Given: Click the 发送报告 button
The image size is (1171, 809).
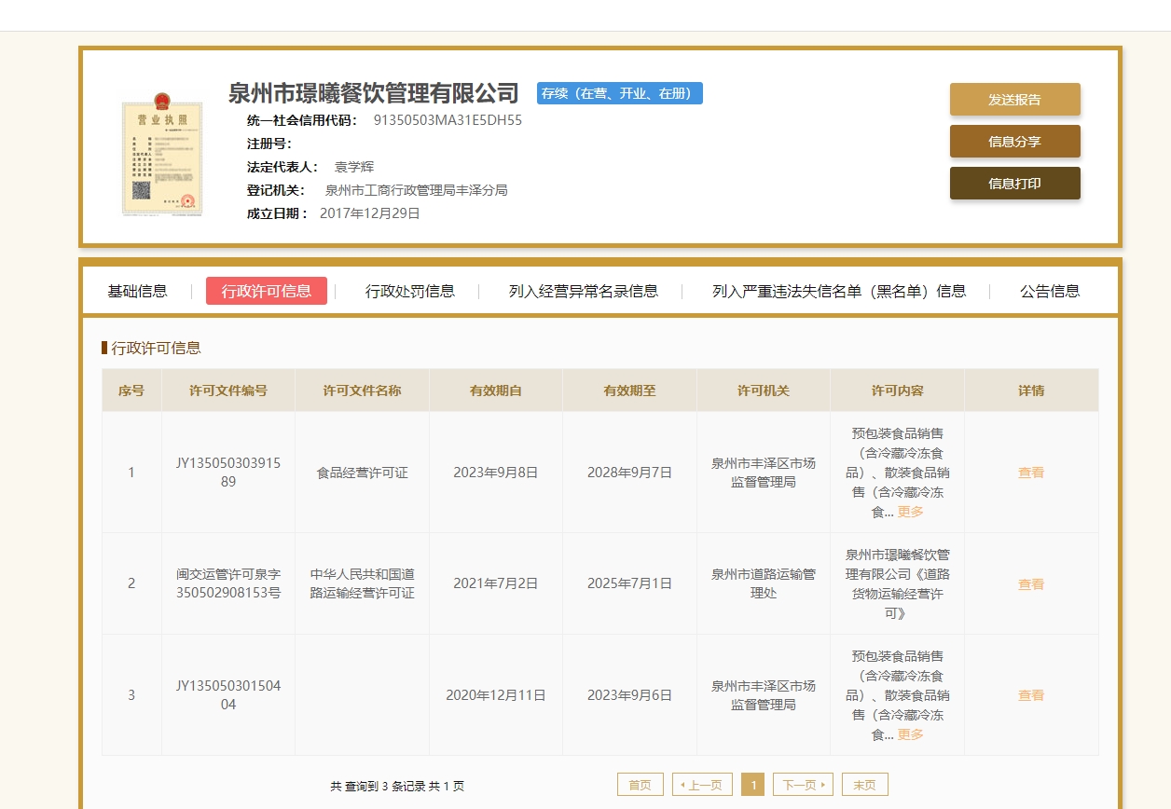Looking at the screenshot, I should click(1014, 100).
